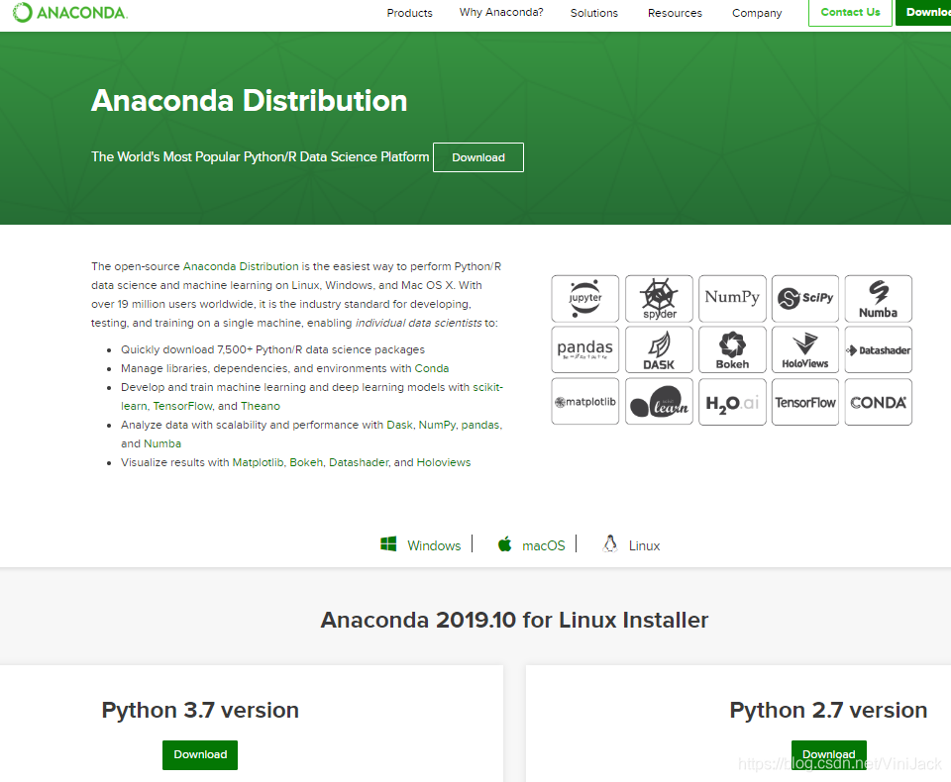This screenshot has width=951, height=782.
Task: Click the NumPy logo tile
Action: [x=732, y=298]
